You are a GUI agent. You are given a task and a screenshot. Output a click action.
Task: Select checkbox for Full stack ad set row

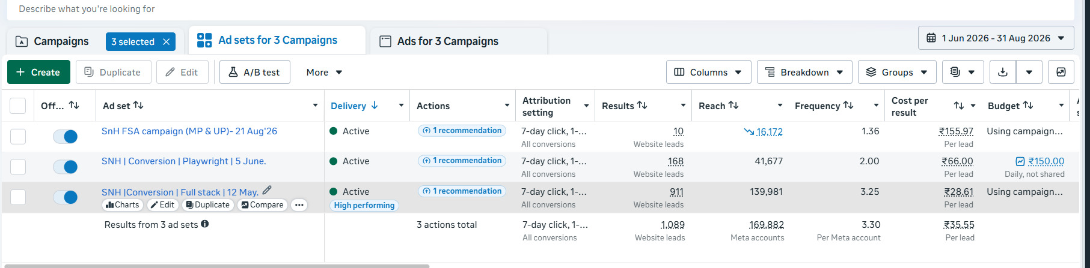coord(18,197)
